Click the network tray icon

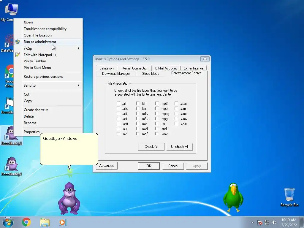(x=267, y=222)
